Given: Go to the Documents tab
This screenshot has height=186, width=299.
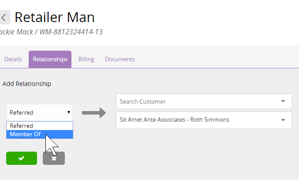Looking at the screenshot, I should click(120, 59).
